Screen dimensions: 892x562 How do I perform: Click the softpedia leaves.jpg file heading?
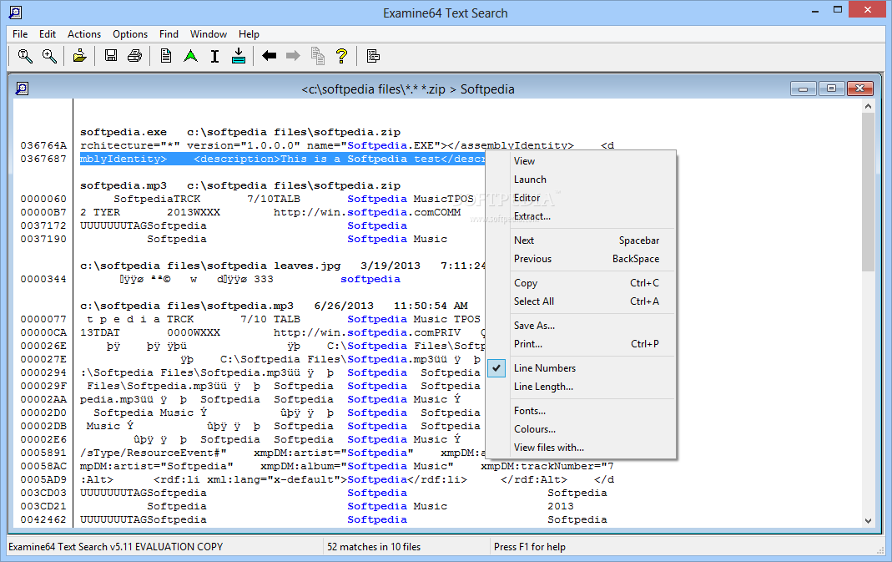283,266
